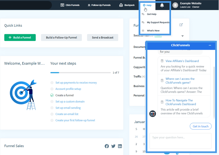Click the plus icon on Build a Funnel

pyautogui.click(x=10, y=37)
